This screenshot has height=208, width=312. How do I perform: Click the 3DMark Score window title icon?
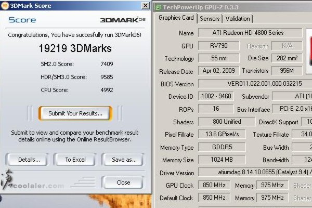pos(5,6)
